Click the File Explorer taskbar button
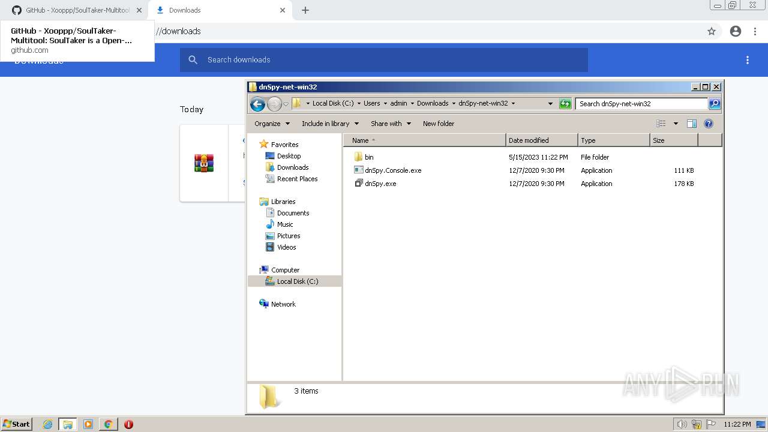The image size is (768, 432). (x=68, y=424)
